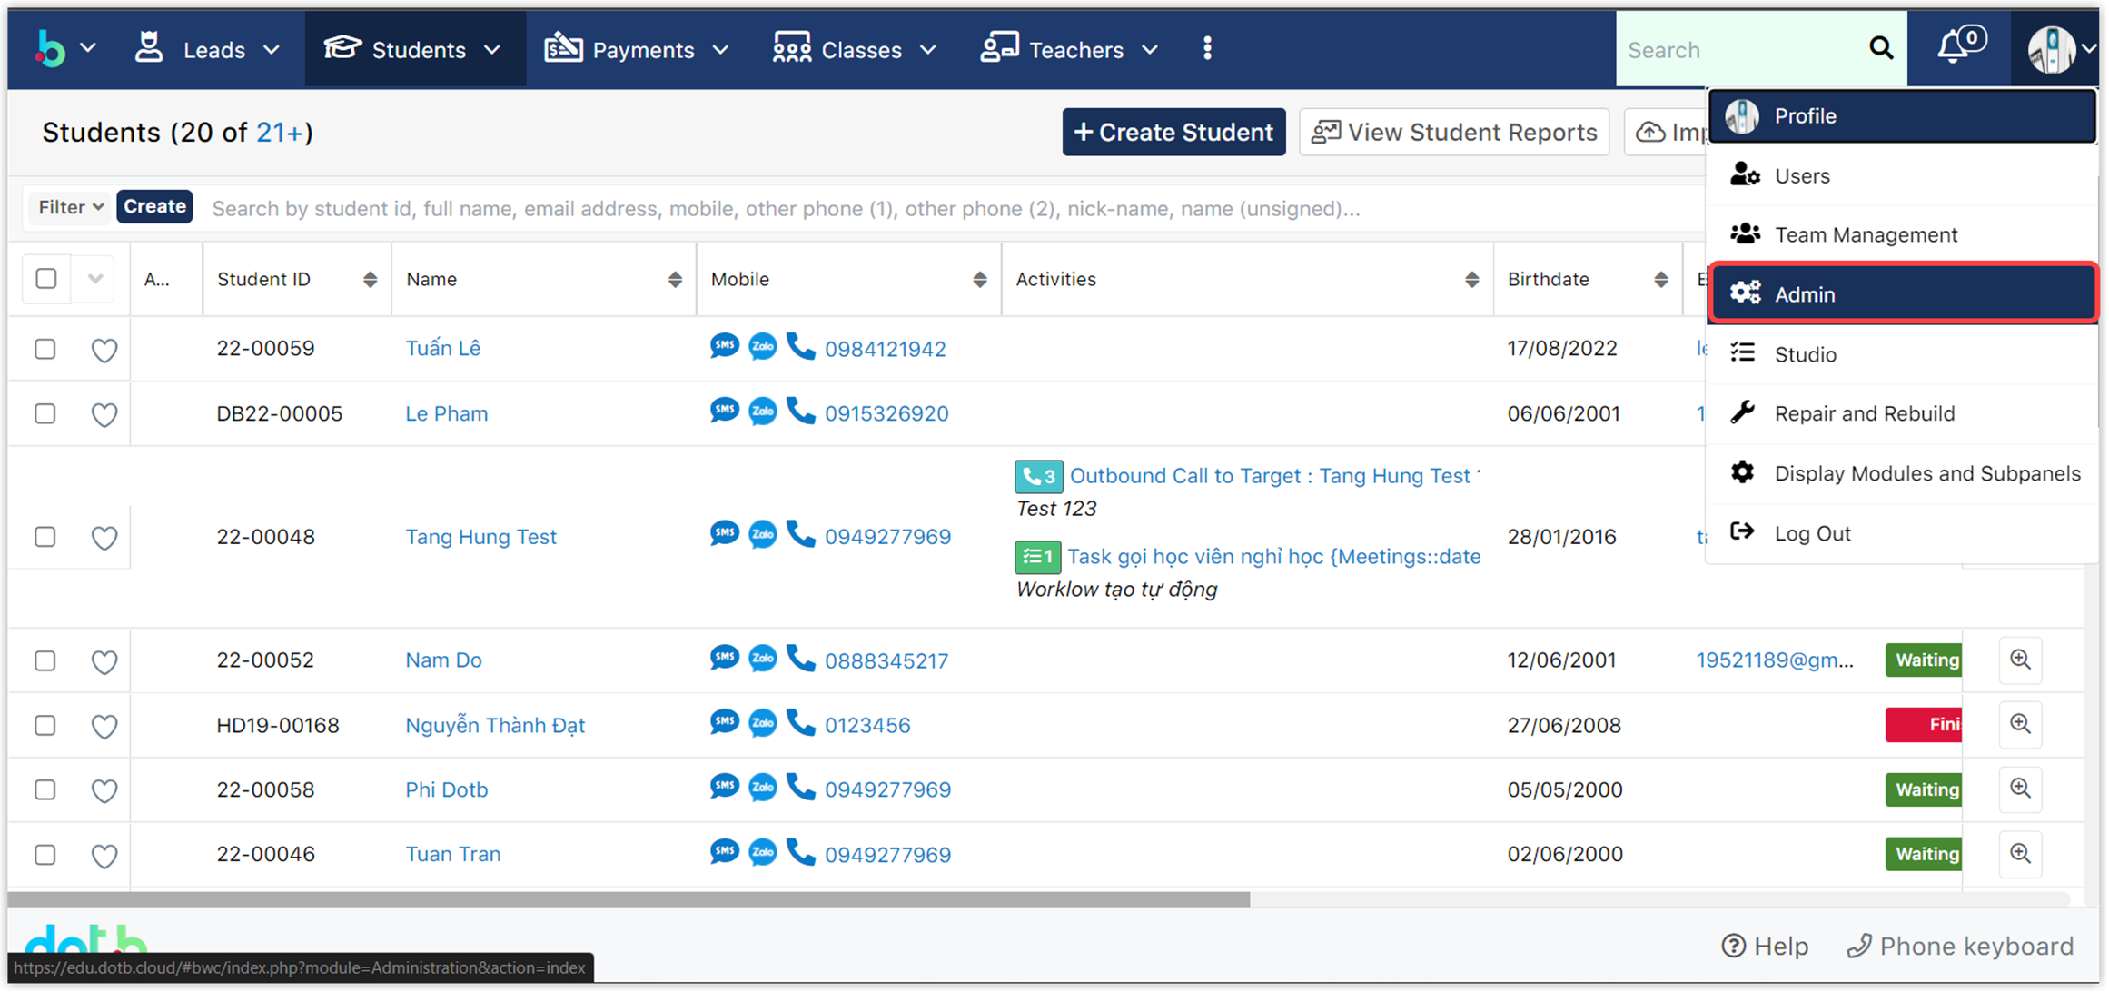The image size is (2109, 992).
Task: Preview Phi Dotb record with magnifier icon
Action: pos(2020,789)
